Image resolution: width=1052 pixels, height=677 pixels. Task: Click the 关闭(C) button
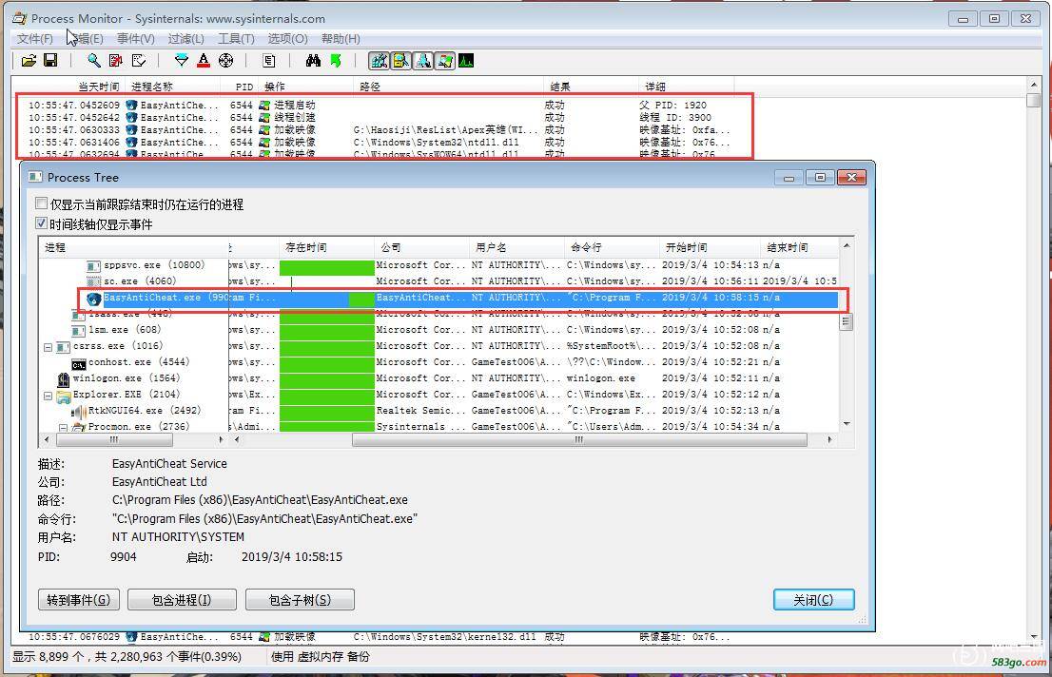[x=813, y=599]
